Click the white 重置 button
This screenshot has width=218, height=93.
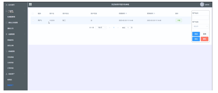click(205, 34)
